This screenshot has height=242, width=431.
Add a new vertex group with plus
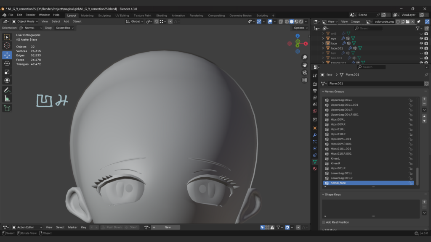click(x=424, y=99)
